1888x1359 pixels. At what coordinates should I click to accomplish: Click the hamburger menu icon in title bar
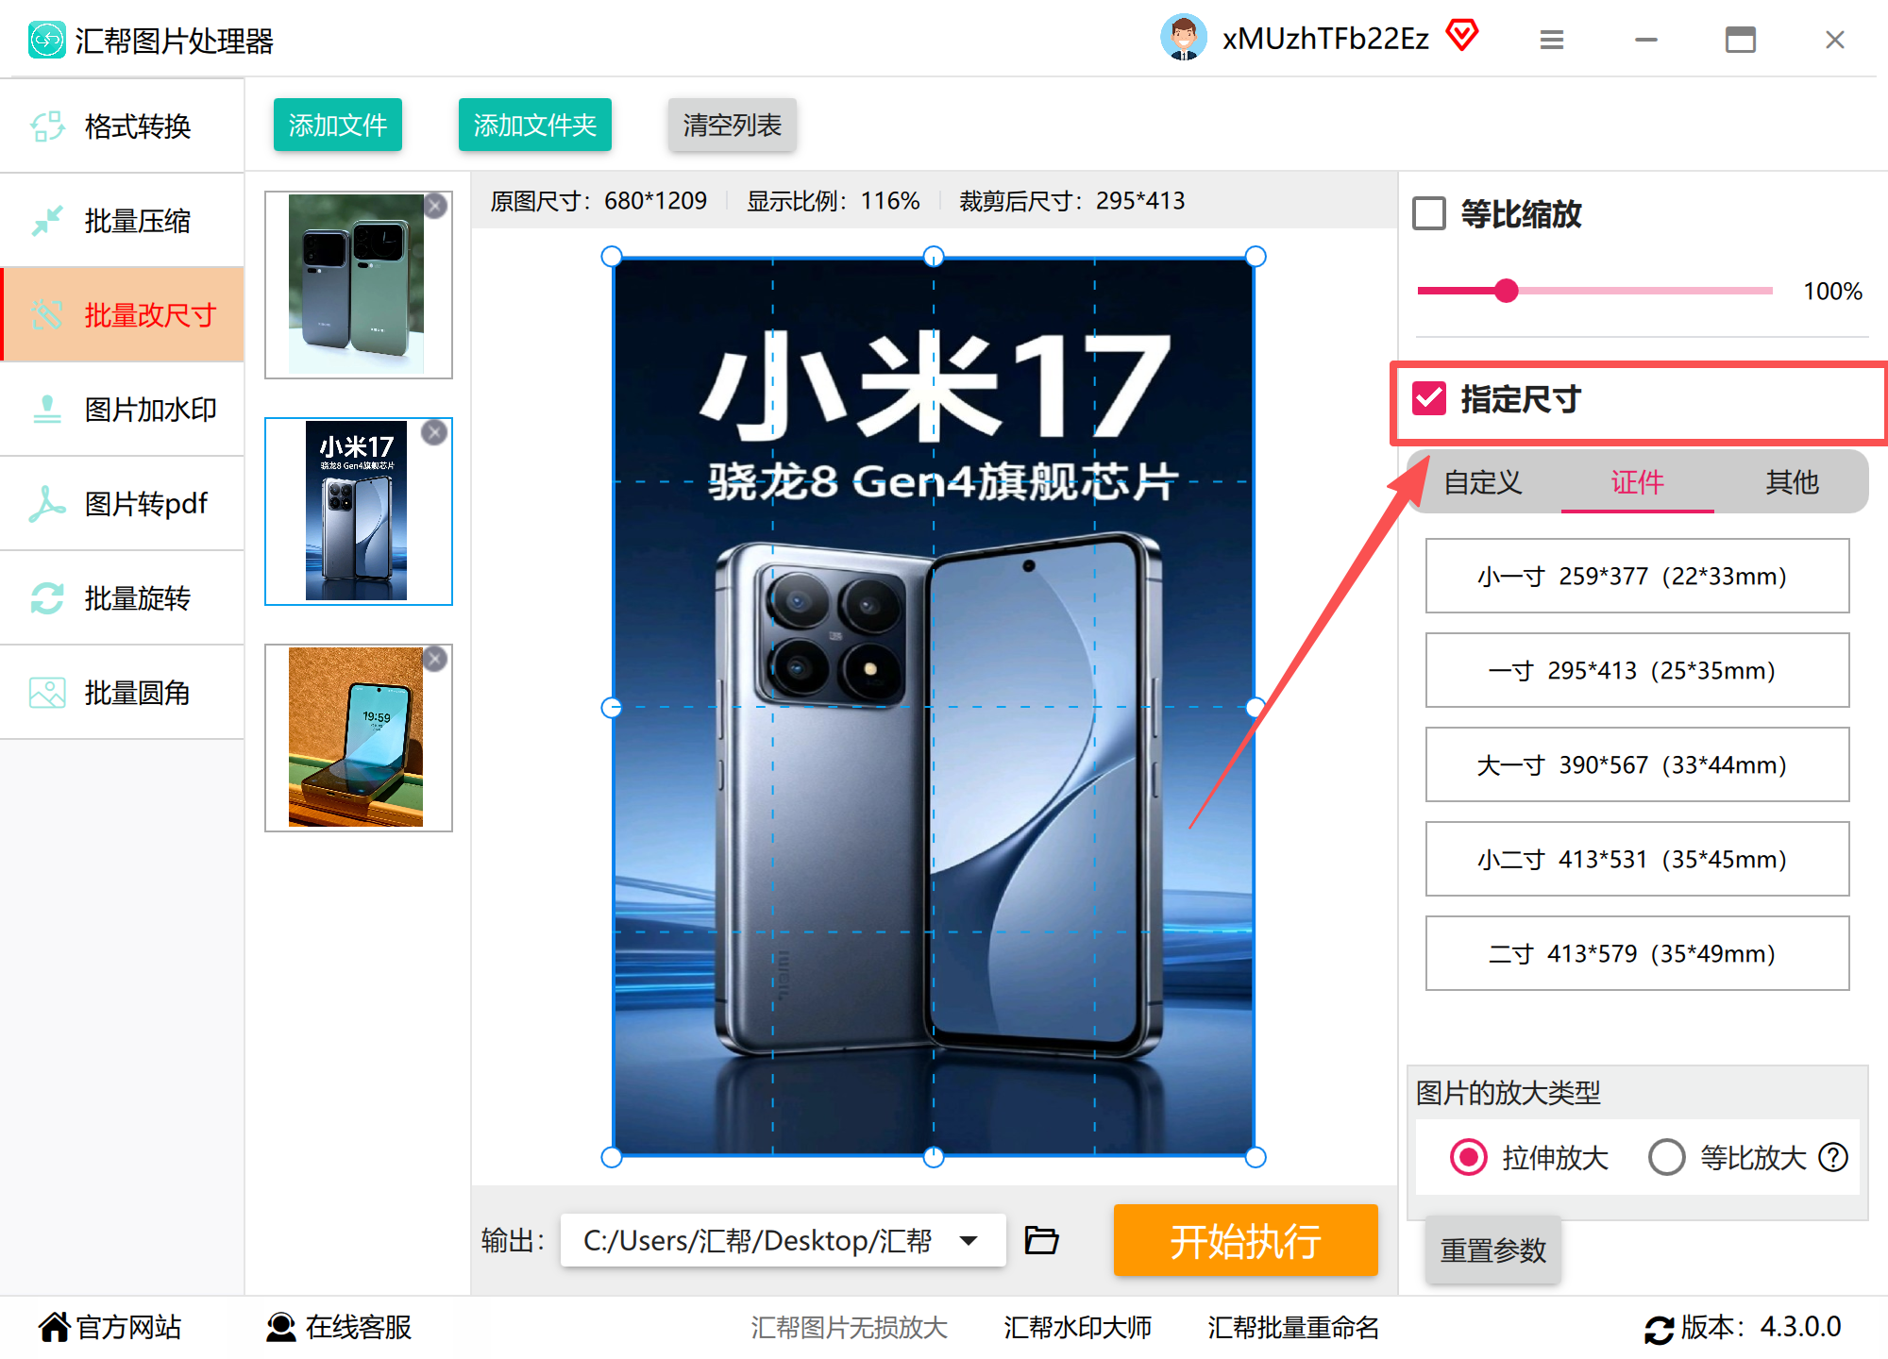tap(1552, 40)
